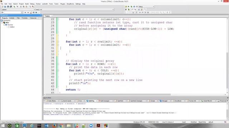
Task: Open the <global> scope dropdown
Action: (x=18, y=10)
